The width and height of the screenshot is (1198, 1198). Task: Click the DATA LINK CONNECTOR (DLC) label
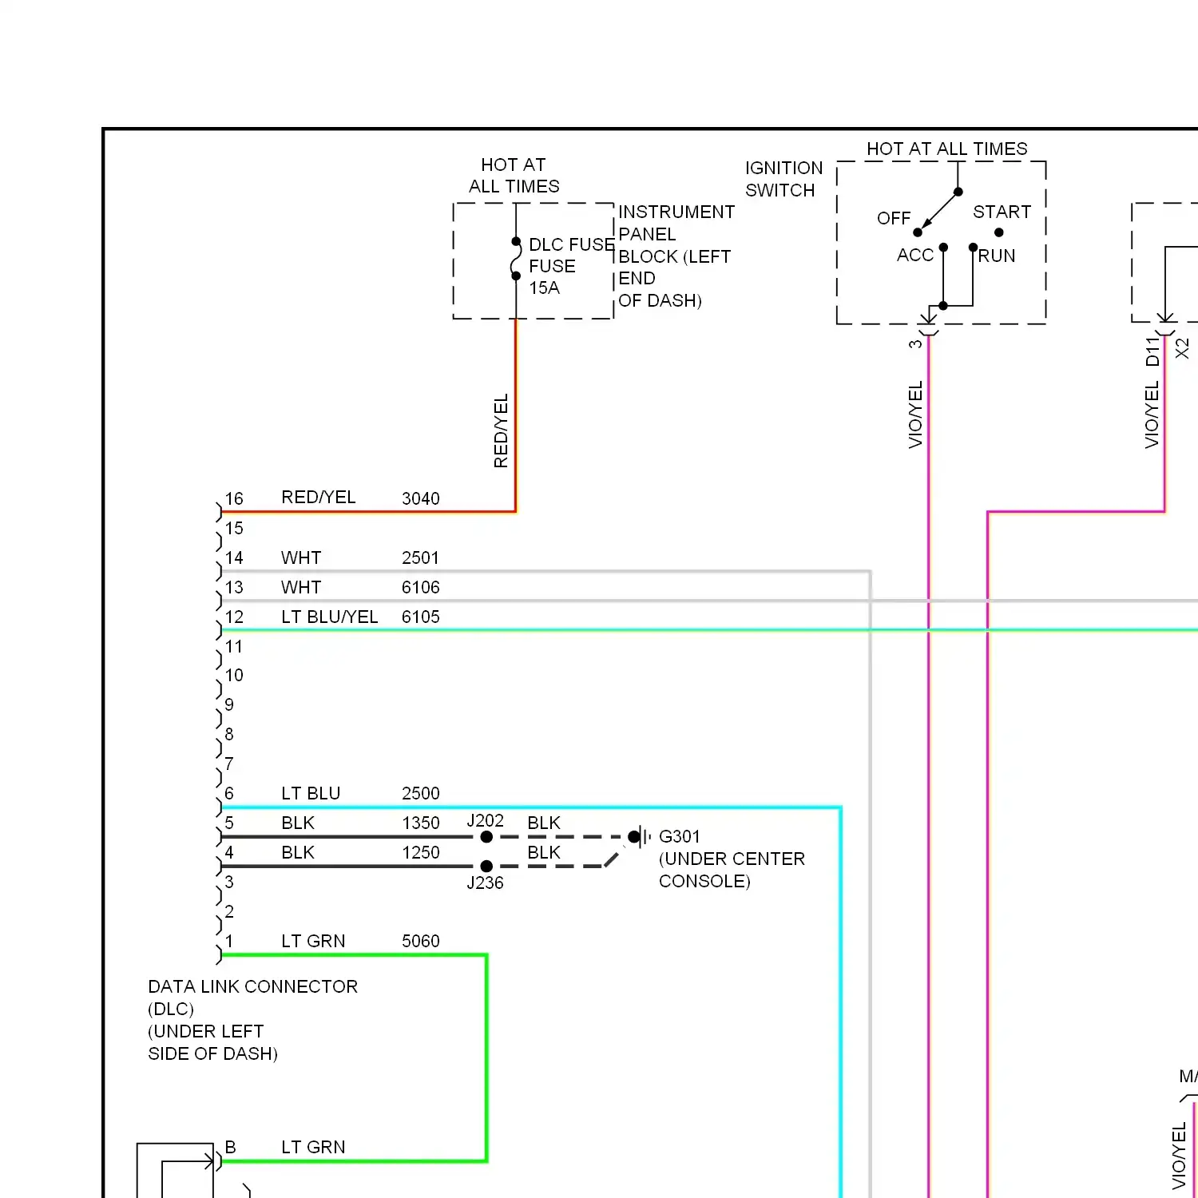(252, 998)
